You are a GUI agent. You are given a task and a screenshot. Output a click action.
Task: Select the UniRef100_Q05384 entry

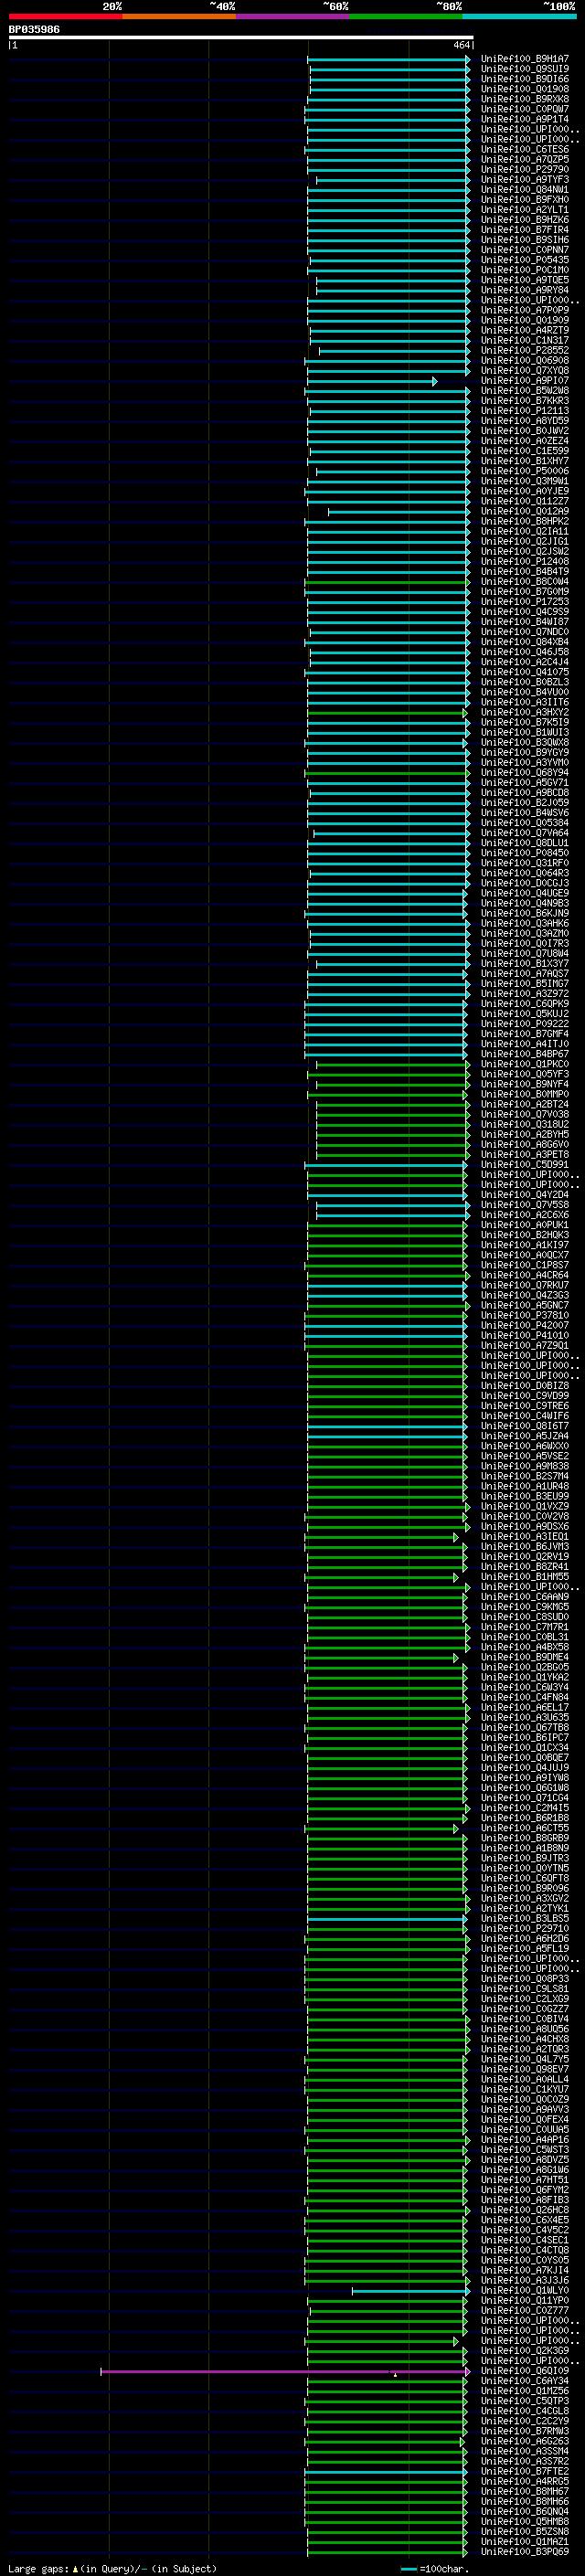click(525, 823)
